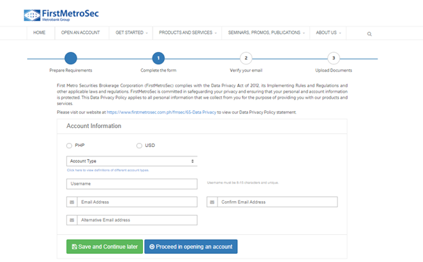
Task: Click the 'Upload Documents' step label
Action: [334, 70]
